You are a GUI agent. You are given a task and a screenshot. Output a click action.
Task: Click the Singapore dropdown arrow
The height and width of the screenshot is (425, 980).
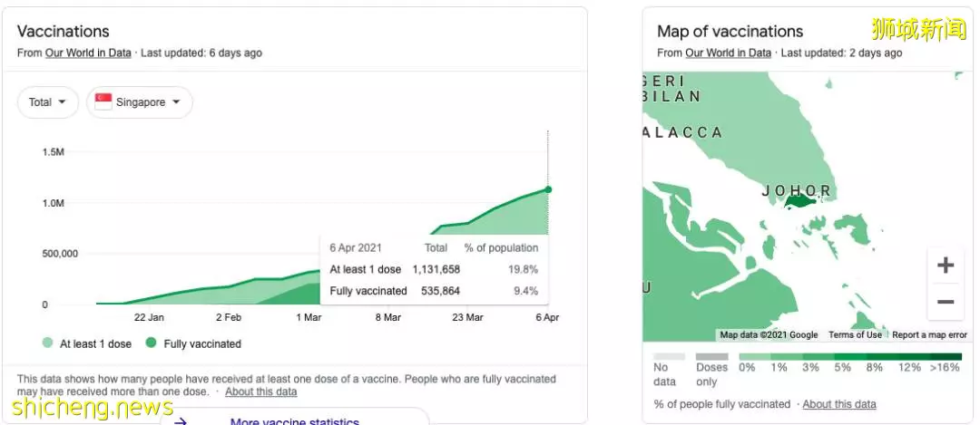tap(176, 101)
